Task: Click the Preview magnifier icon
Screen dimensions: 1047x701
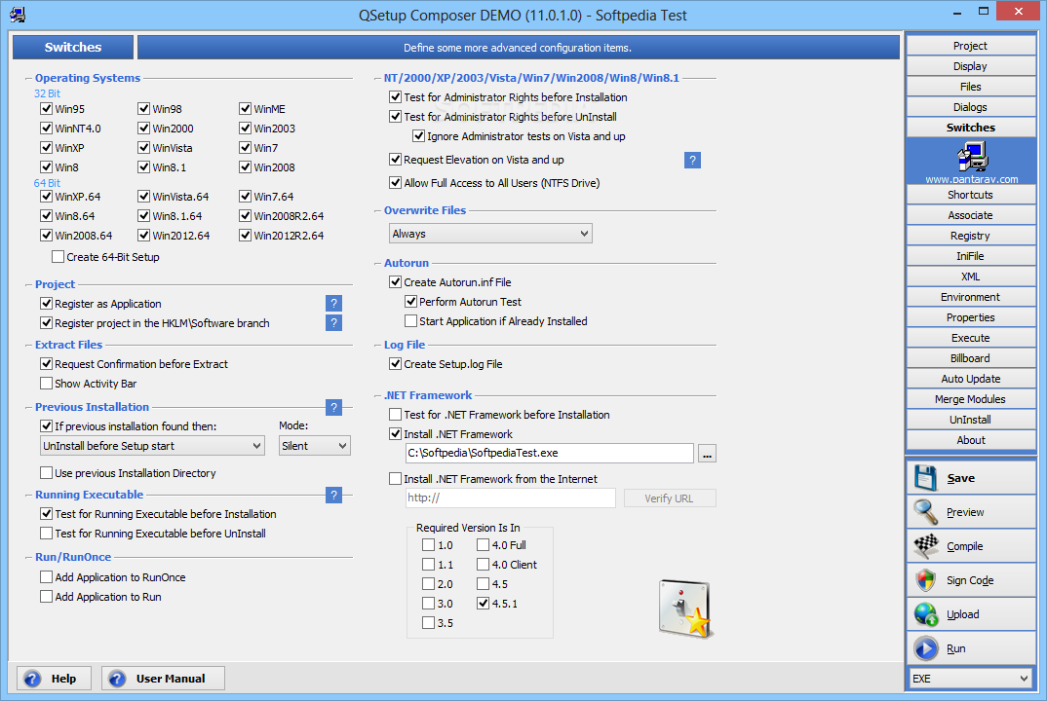Action: [925, 512]
